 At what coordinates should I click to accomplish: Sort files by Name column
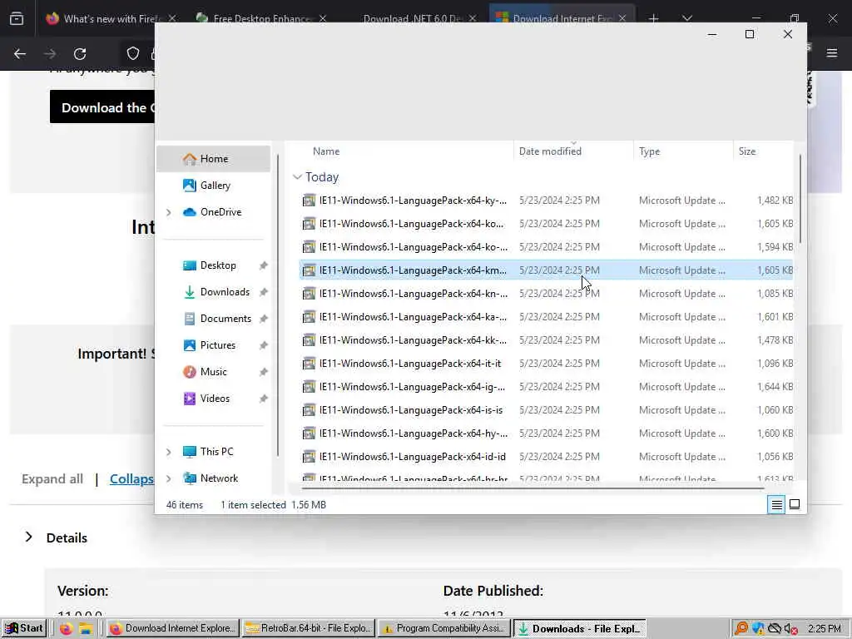point(326,151)
